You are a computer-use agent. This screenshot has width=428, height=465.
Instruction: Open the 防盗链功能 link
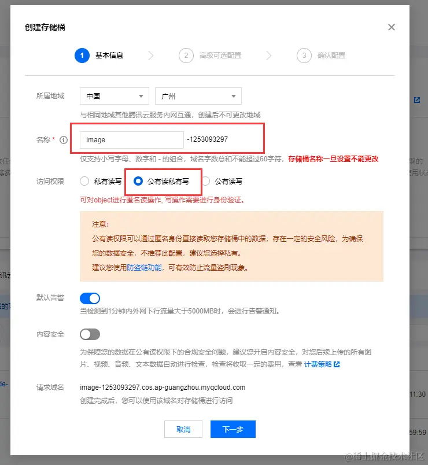144,268
